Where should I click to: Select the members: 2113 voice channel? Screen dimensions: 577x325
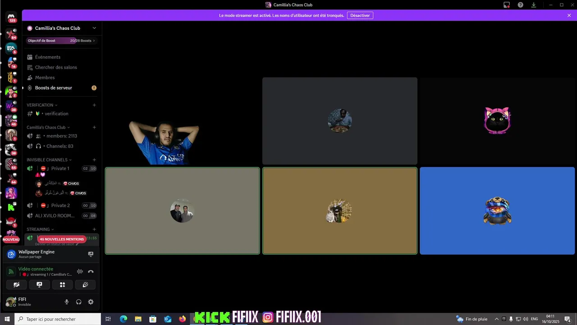[x=62, y=136]
